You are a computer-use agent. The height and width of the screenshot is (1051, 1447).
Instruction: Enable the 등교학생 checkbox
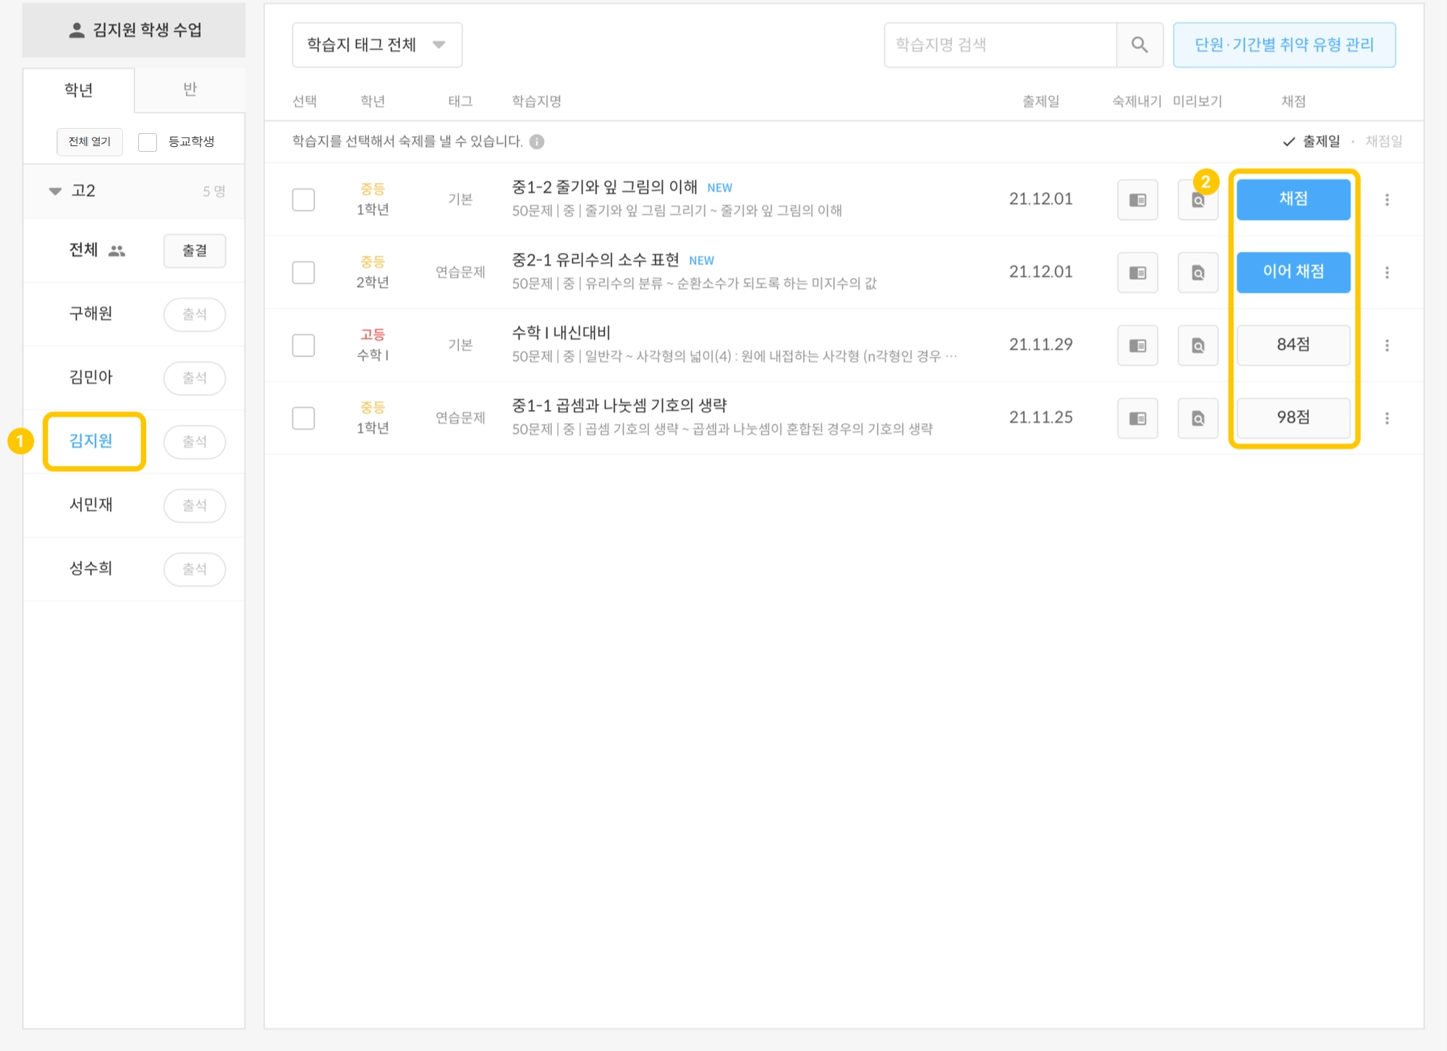148,142
